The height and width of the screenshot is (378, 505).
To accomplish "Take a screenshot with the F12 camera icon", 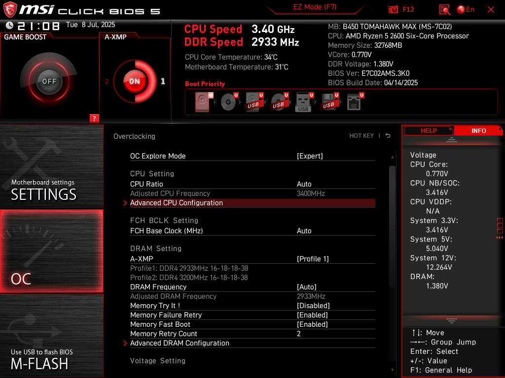I will 393,10.
